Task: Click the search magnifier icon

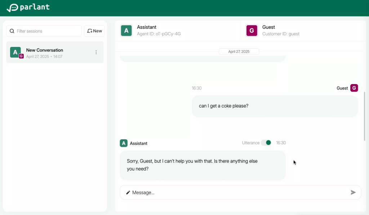Action: click(x=12, y=31)
